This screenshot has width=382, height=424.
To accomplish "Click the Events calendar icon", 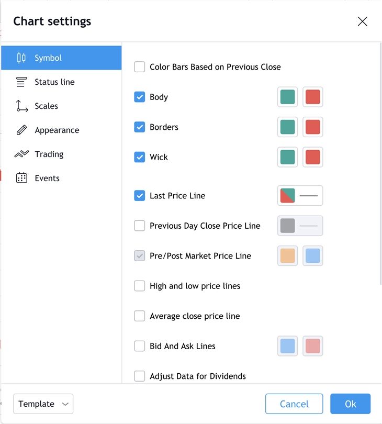I will pos(21,178).
